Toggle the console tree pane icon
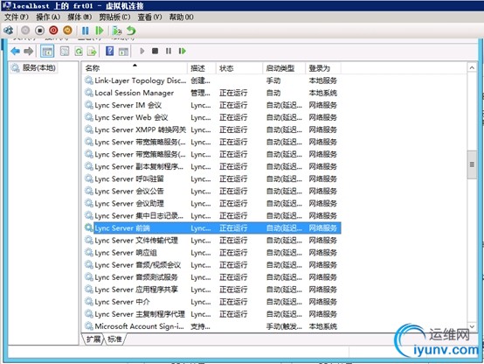Screen dimensions: 484x364 coord(47,52)
